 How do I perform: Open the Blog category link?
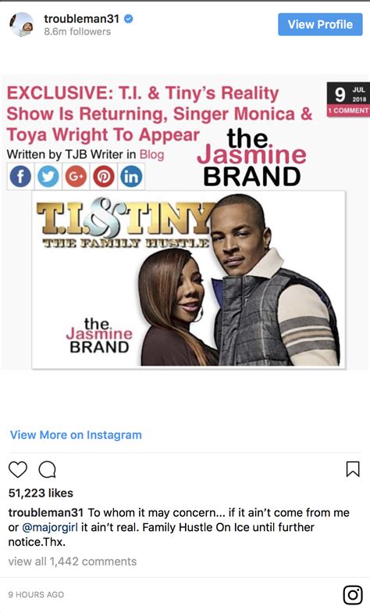[x=151, y=155]
